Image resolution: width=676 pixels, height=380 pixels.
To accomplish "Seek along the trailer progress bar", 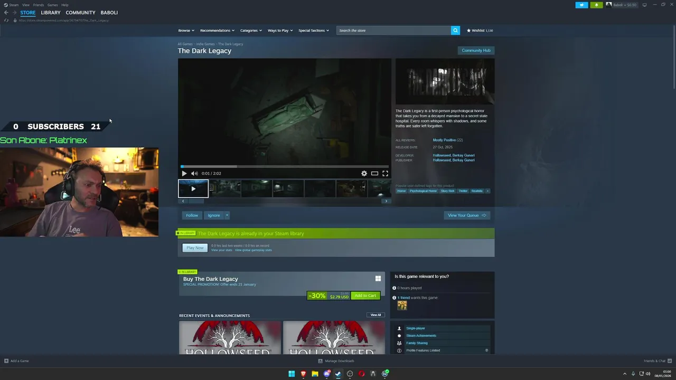I will [285, 166].
